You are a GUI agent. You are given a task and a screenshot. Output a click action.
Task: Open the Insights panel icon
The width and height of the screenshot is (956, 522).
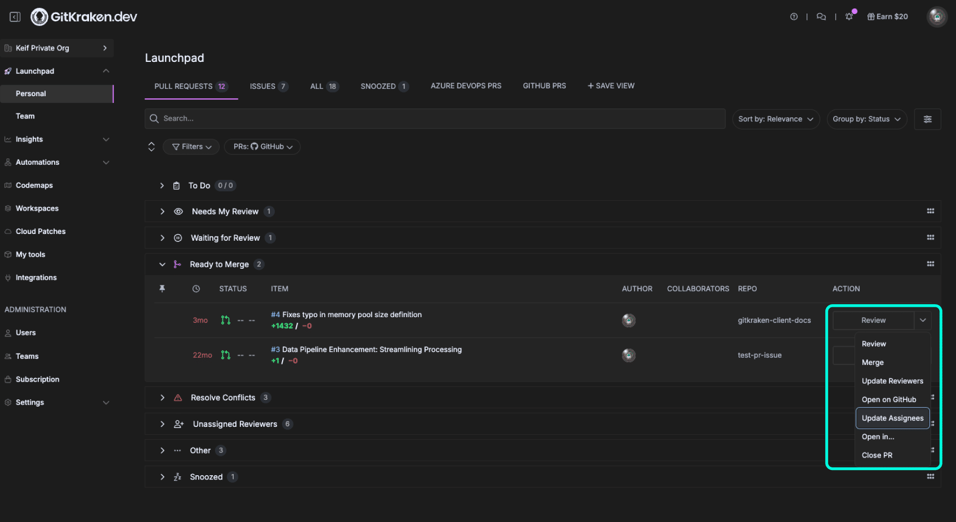point(8,139)
